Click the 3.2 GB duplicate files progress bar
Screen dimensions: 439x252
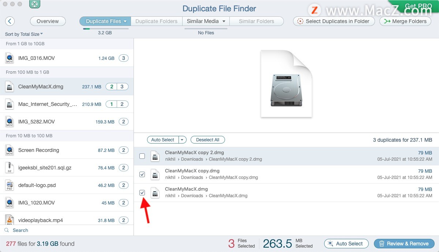point(106,28)
